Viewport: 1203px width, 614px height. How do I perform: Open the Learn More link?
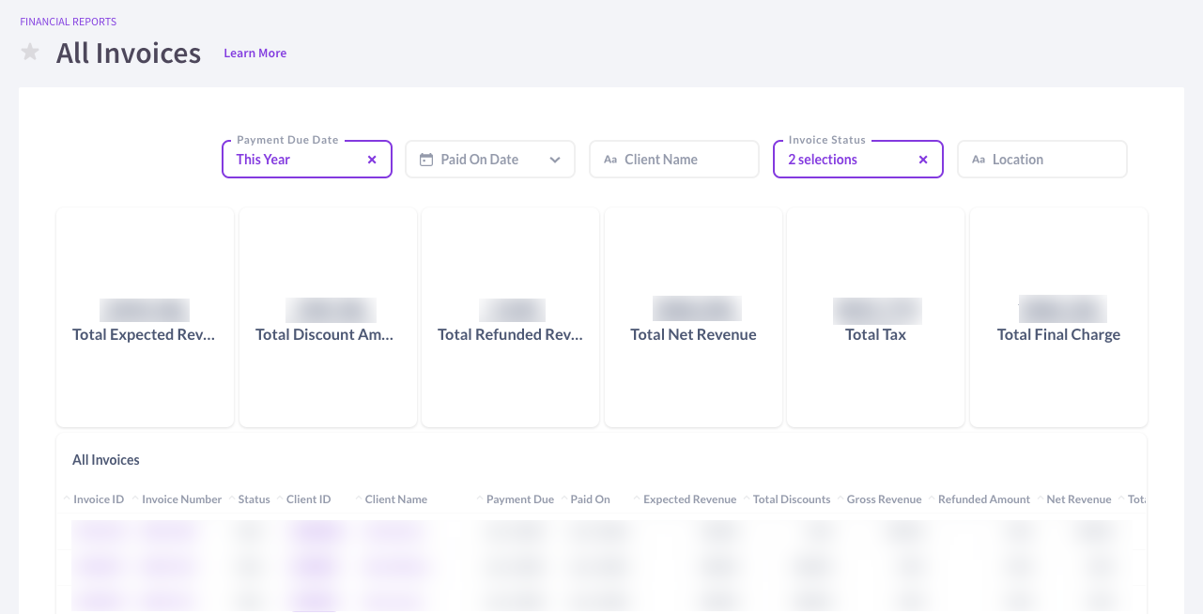[x=255, y=54]
